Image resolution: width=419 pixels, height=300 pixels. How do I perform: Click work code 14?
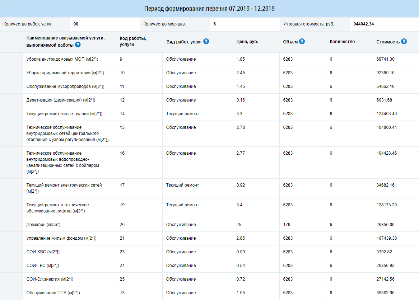(x=122, y=114)
